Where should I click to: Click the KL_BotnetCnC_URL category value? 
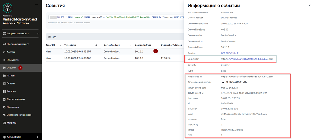pyautogui.click(x=236, y=82)
